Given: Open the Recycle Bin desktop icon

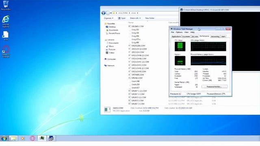Looking at the screenshot, I should click(6, 5).
